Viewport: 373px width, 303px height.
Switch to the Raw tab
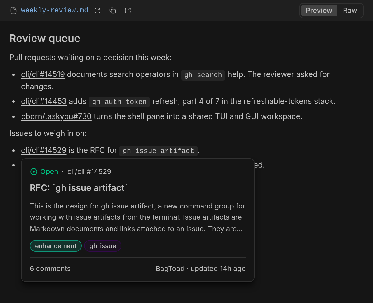pos(350,11)
